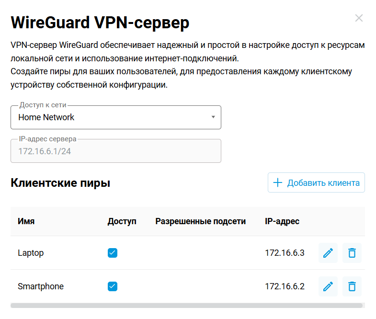Click the plus icon for adding client
The width and height of the screenshot is (376, 319).
tap(278, 182)
